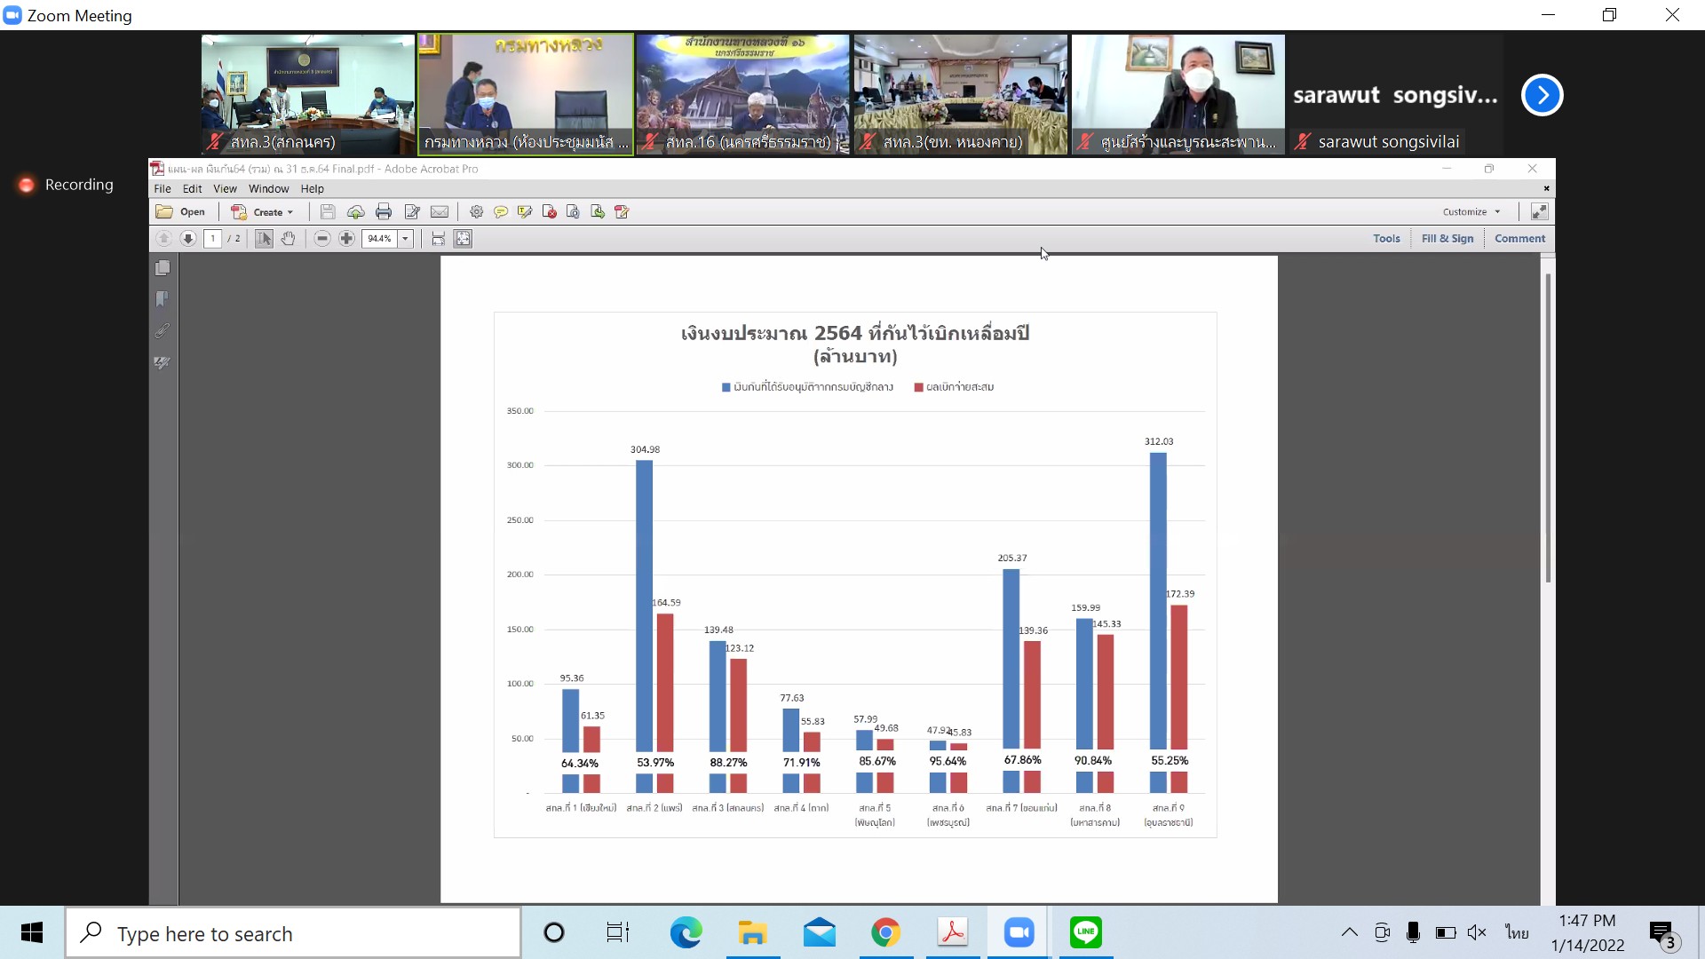Open the View menu
Image resolution: width=1705 pixels, height=959 pixels.
coord(225,189)
